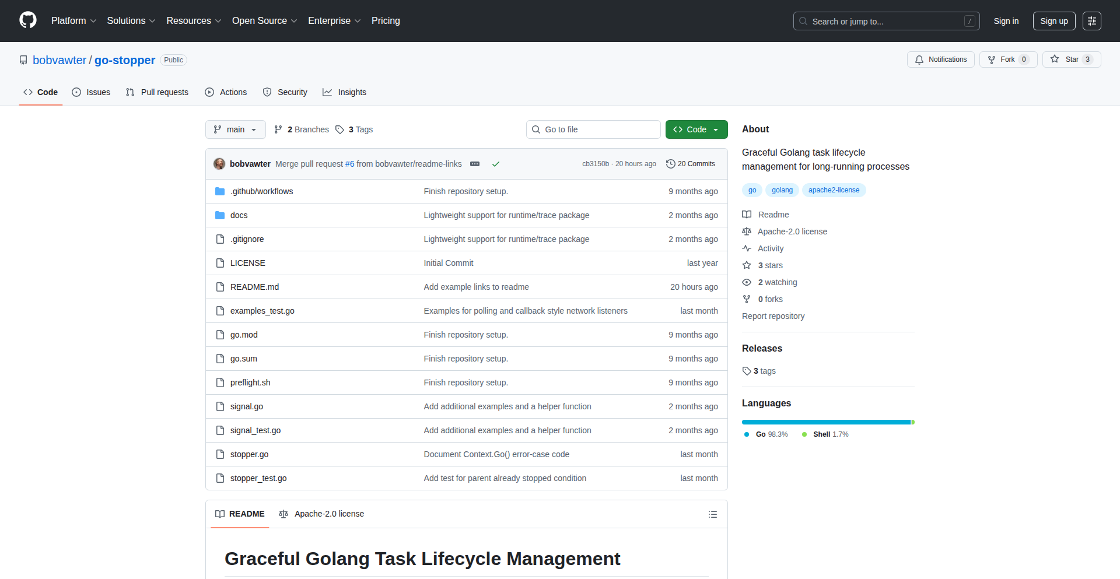Toggle Notifications for this repository
This screenshot has width=1120, height=579.
click(x=940, y=59)
